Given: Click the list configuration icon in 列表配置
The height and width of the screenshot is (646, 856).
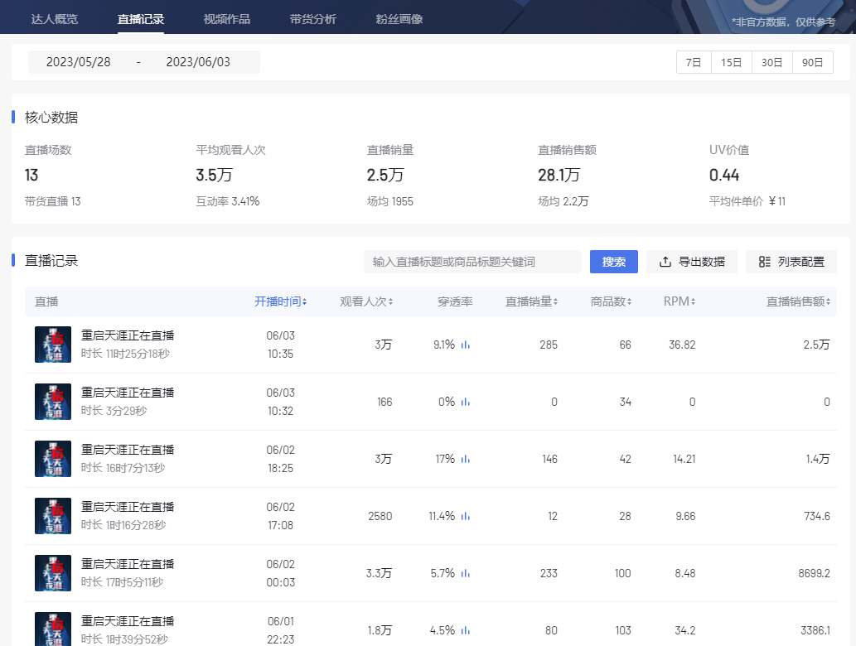Looking at the screenshot, I should tap(764, 262).
